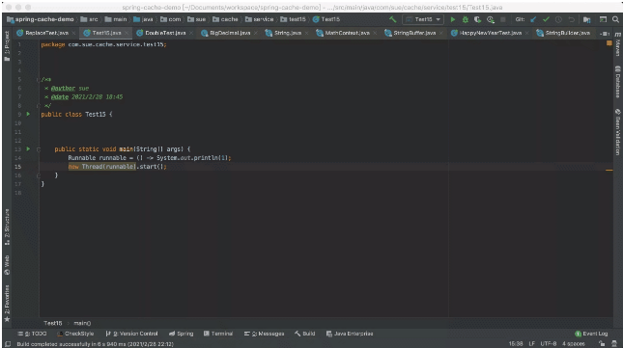This screenshot has height=348, width=623.
Task: Open Search Everywhere magnifier icon
Action: click(615, 19)
